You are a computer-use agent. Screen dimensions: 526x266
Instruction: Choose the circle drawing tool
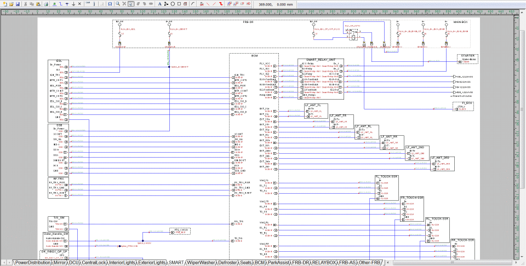pos(173,4)
